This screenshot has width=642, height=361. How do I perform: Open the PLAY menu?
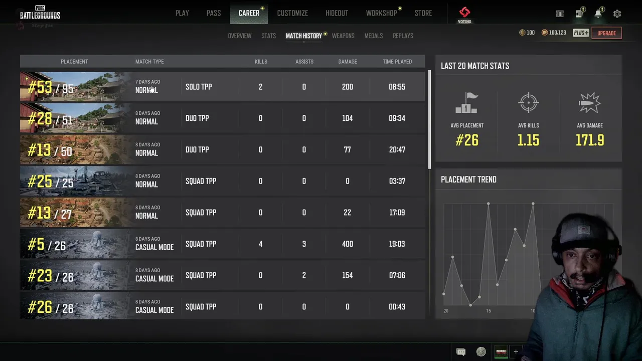[182, 13]
